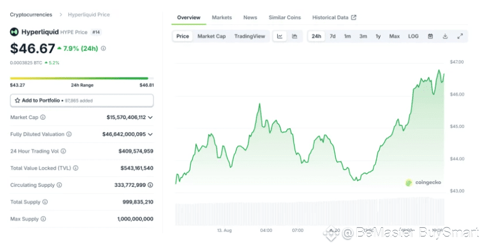483x248 pixels.
Task: Open the News tab
Action: [250, 18]
